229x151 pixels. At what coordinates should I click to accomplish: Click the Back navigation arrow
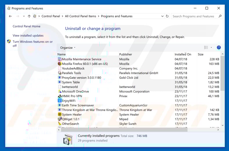coord(10,16)
